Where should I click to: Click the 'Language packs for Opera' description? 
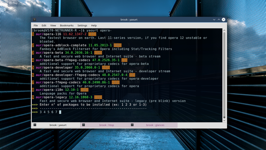coord(63,93)
